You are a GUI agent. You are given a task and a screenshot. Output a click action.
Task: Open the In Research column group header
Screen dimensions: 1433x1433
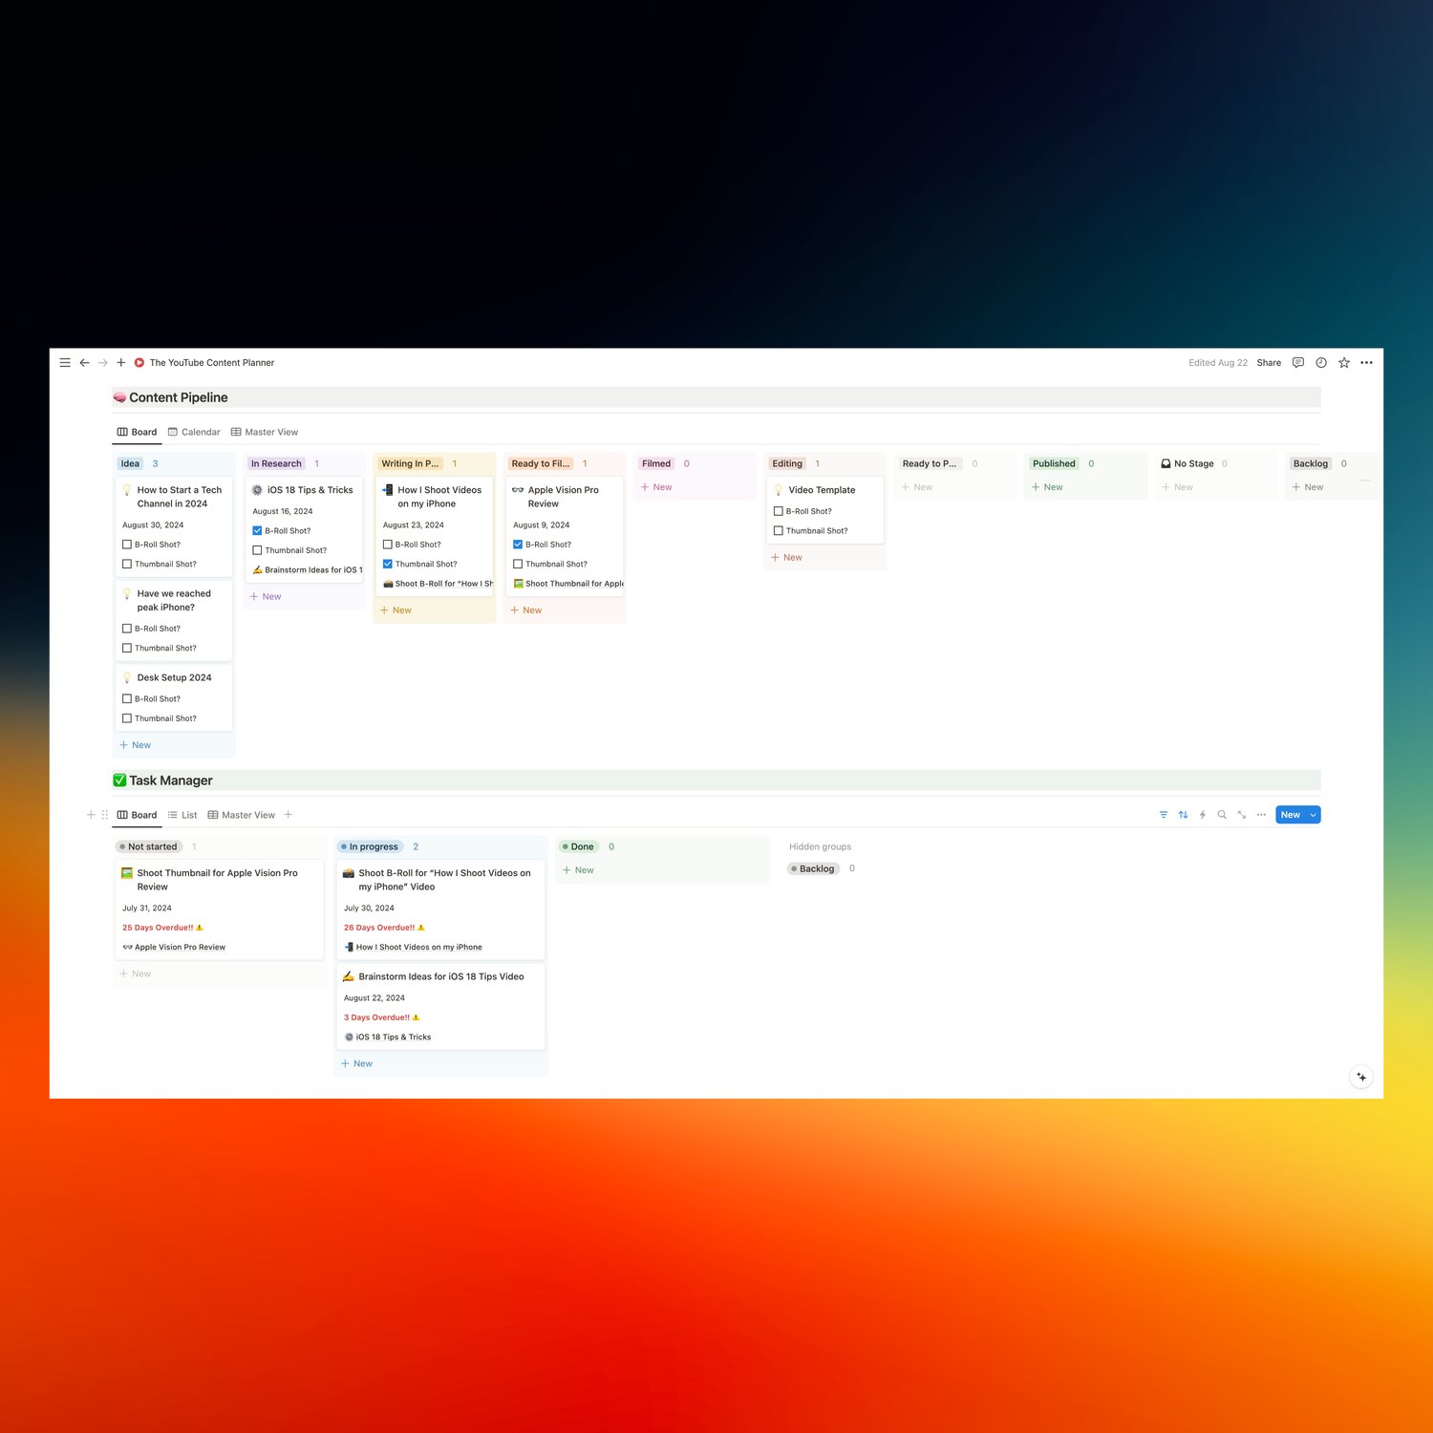point(276,463)
